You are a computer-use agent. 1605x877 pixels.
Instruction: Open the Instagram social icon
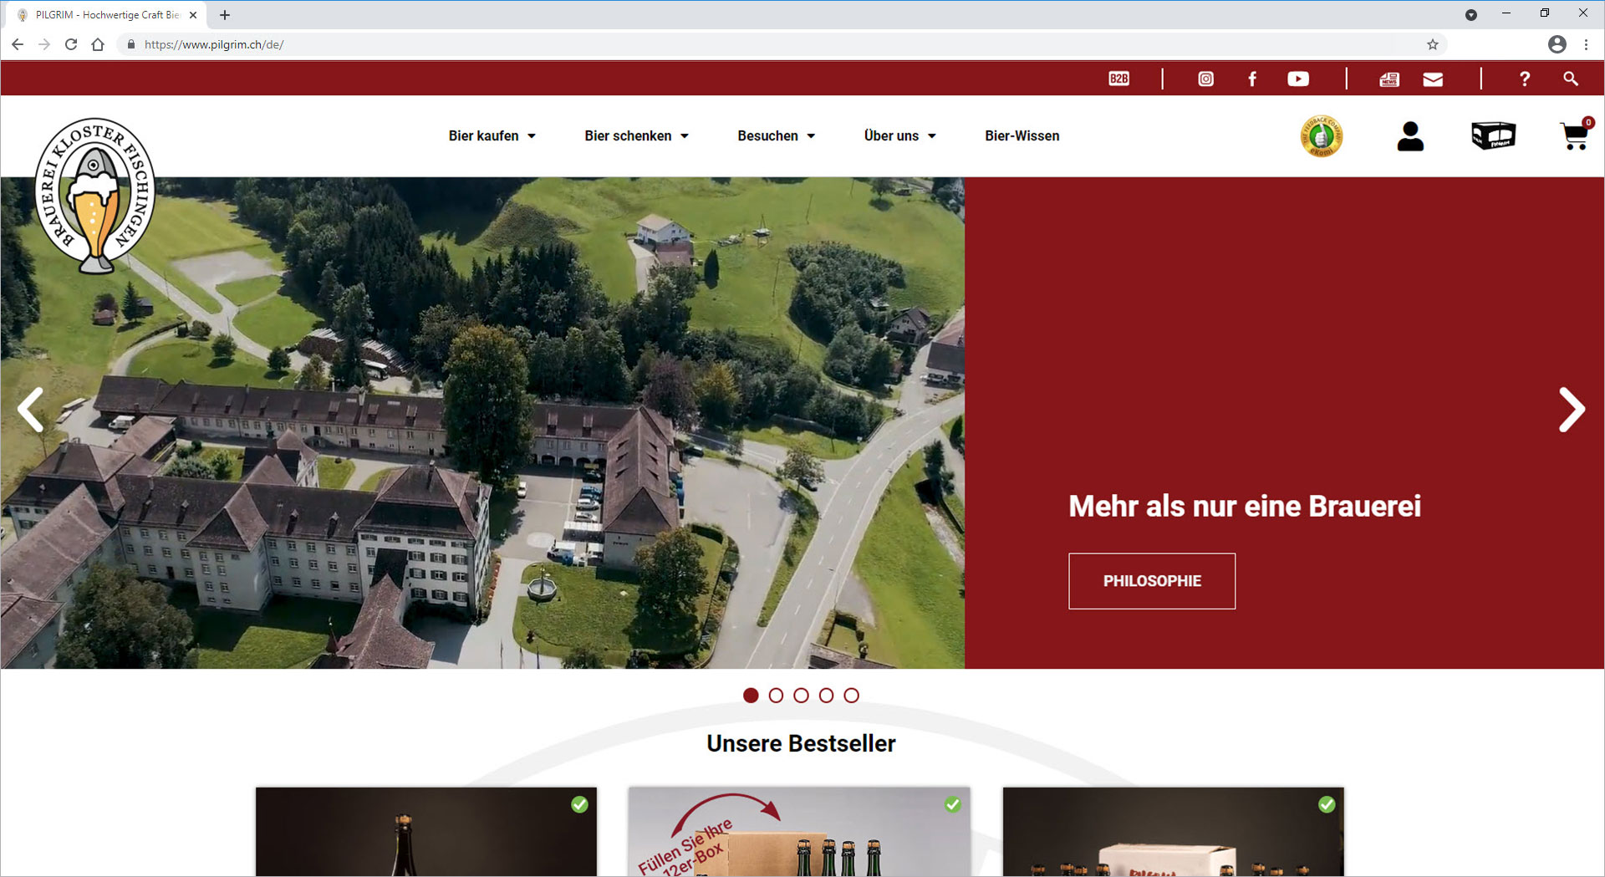click(1205, 79)
